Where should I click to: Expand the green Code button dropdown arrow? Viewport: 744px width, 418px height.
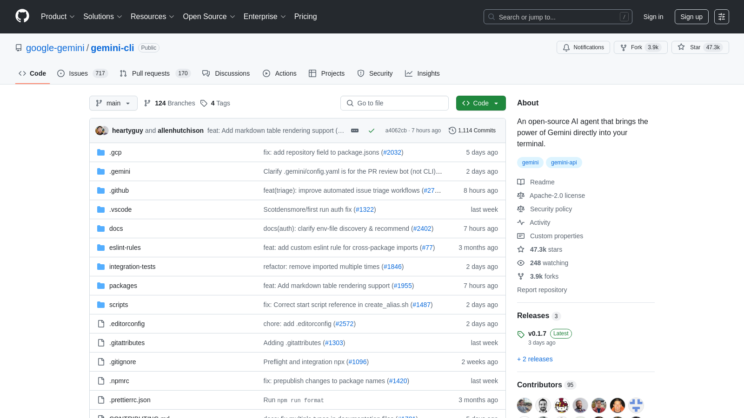[497, 103]
